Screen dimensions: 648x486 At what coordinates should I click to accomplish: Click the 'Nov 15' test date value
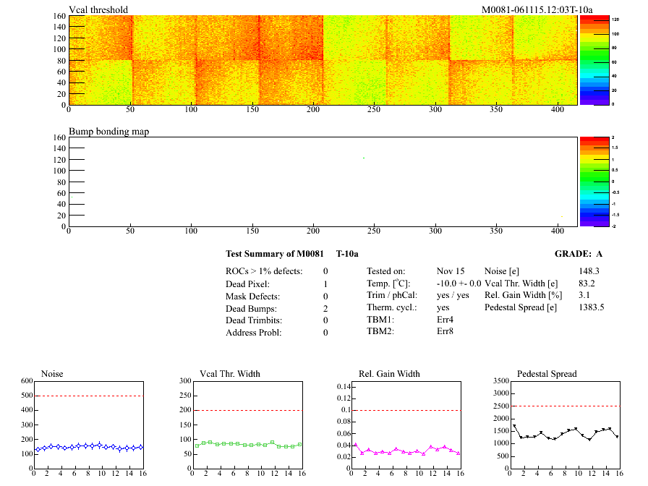pos(451,271)
